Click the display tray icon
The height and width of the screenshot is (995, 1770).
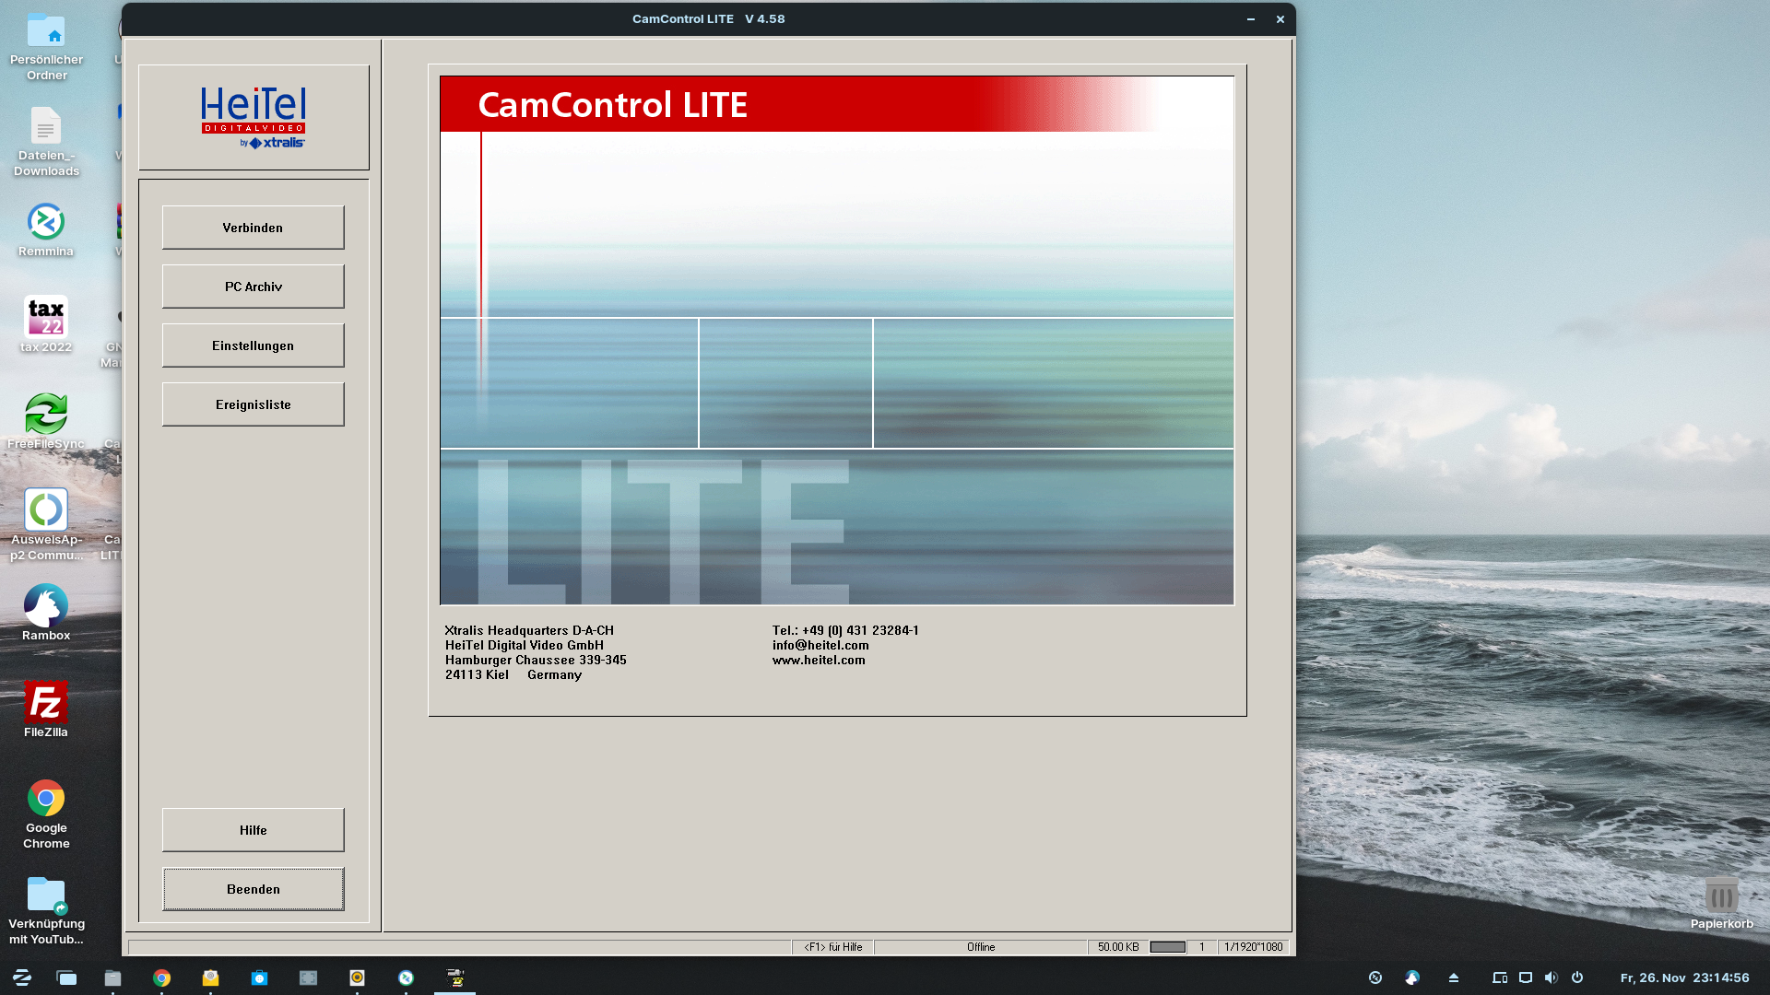tap(1526, 977)
